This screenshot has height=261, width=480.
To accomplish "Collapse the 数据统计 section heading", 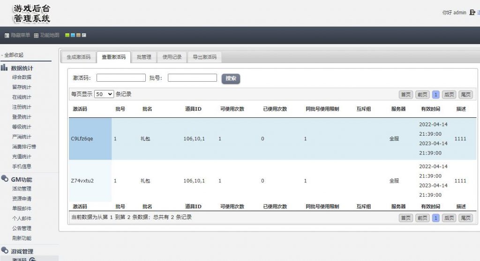I will pyautogui.click(x=22, y=68).
